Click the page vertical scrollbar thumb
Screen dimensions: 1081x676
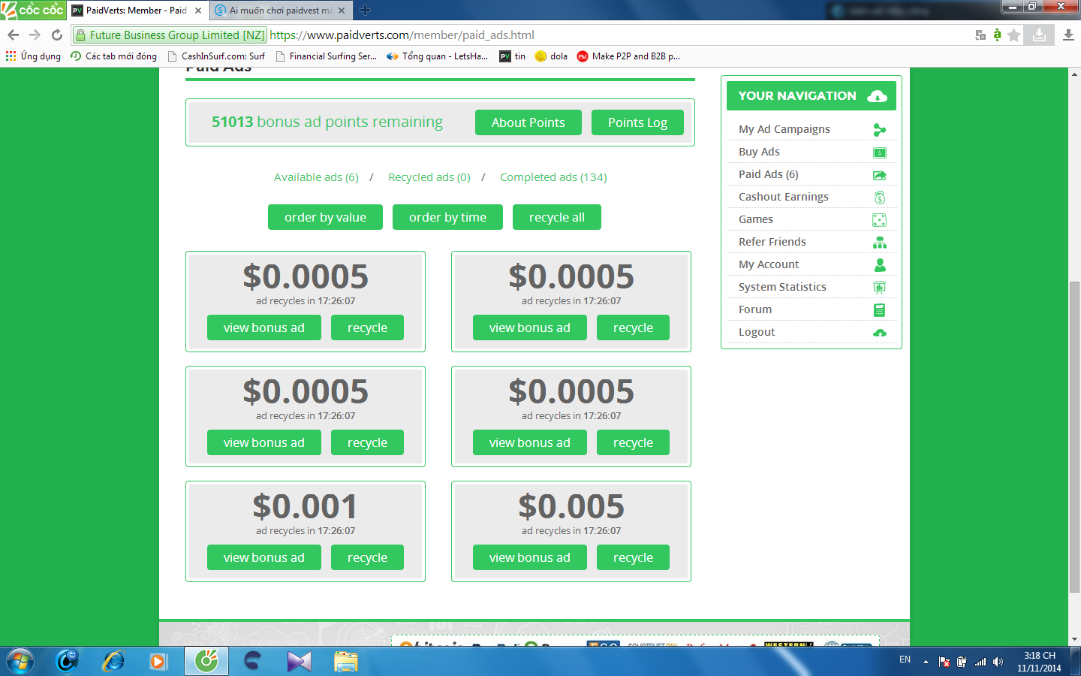click(x=1074, y=437)
